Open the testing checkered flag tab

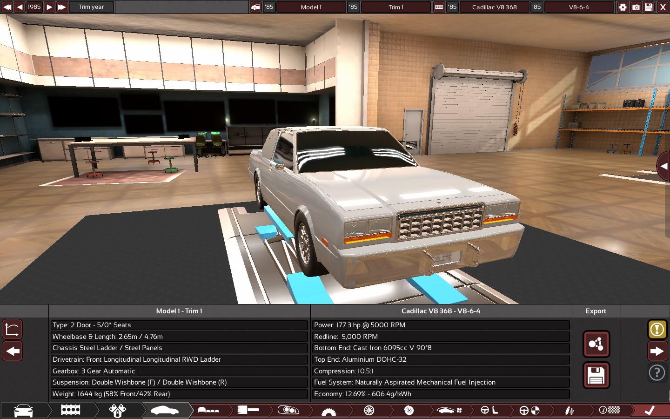tap(610, 411)
